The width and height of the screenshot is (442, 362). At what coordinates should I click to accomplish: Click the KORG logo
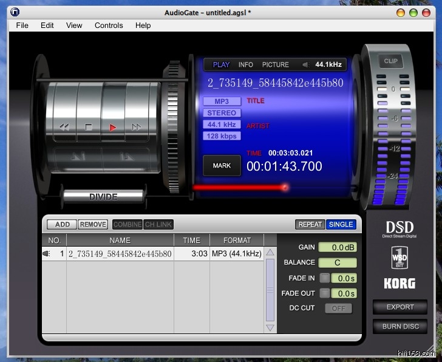(x=399, y=283)
